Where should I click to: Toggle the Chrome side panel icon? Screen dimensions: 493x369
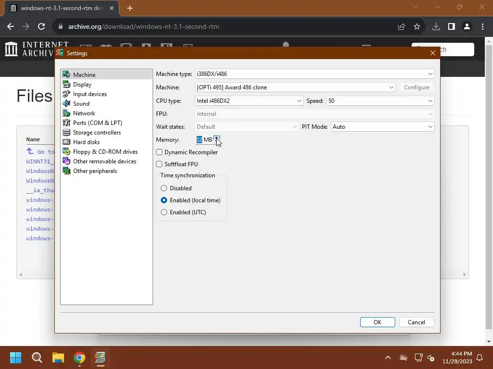pos(452,27)
